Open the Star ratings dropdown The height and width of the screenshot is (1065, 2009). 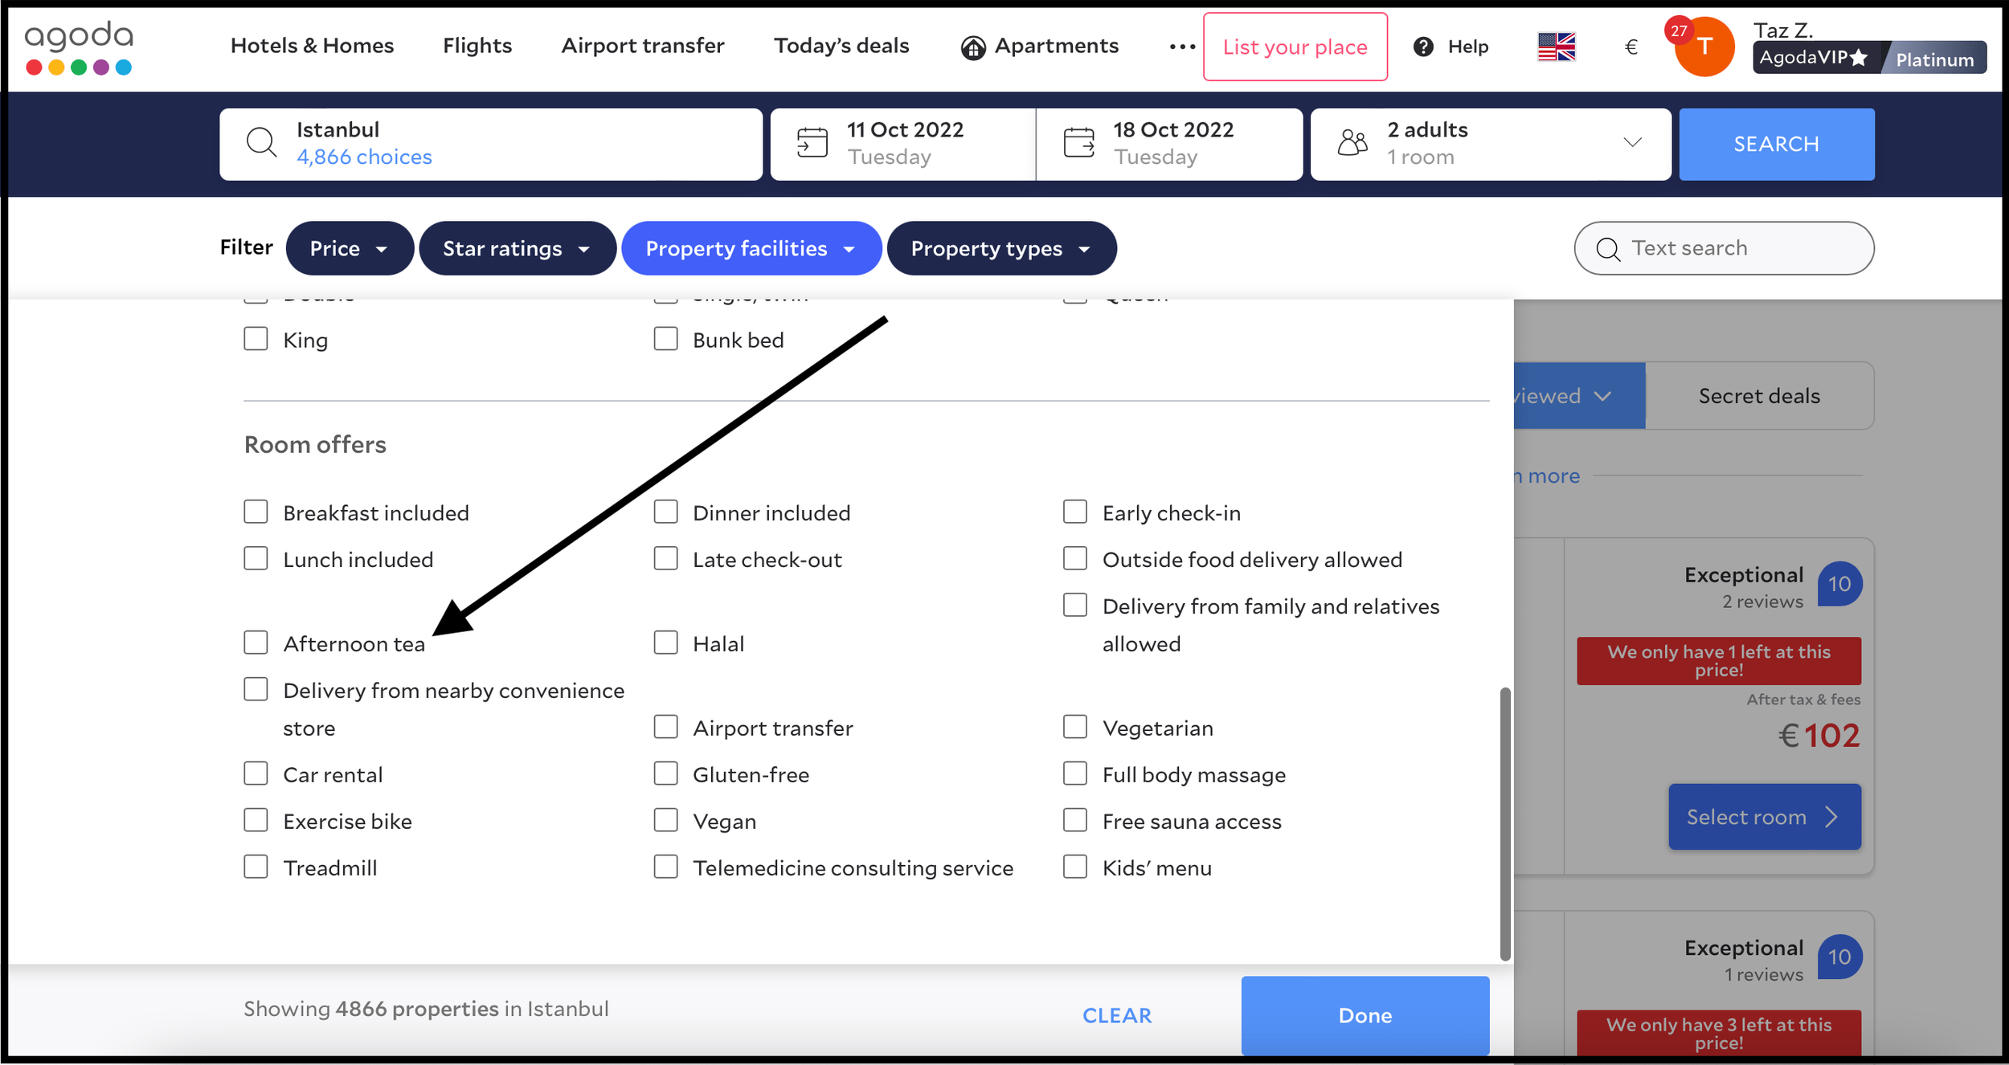[517, 248]
